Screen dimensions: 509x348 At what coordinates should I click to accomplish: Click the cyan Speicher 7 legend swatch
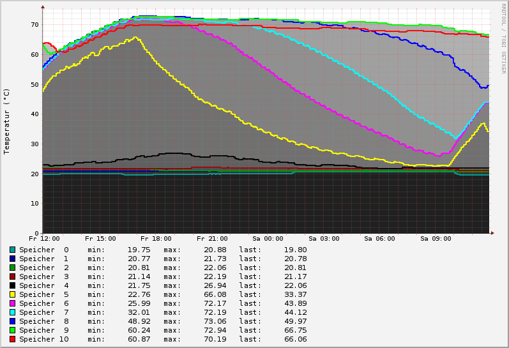click(x=12, y=312)
